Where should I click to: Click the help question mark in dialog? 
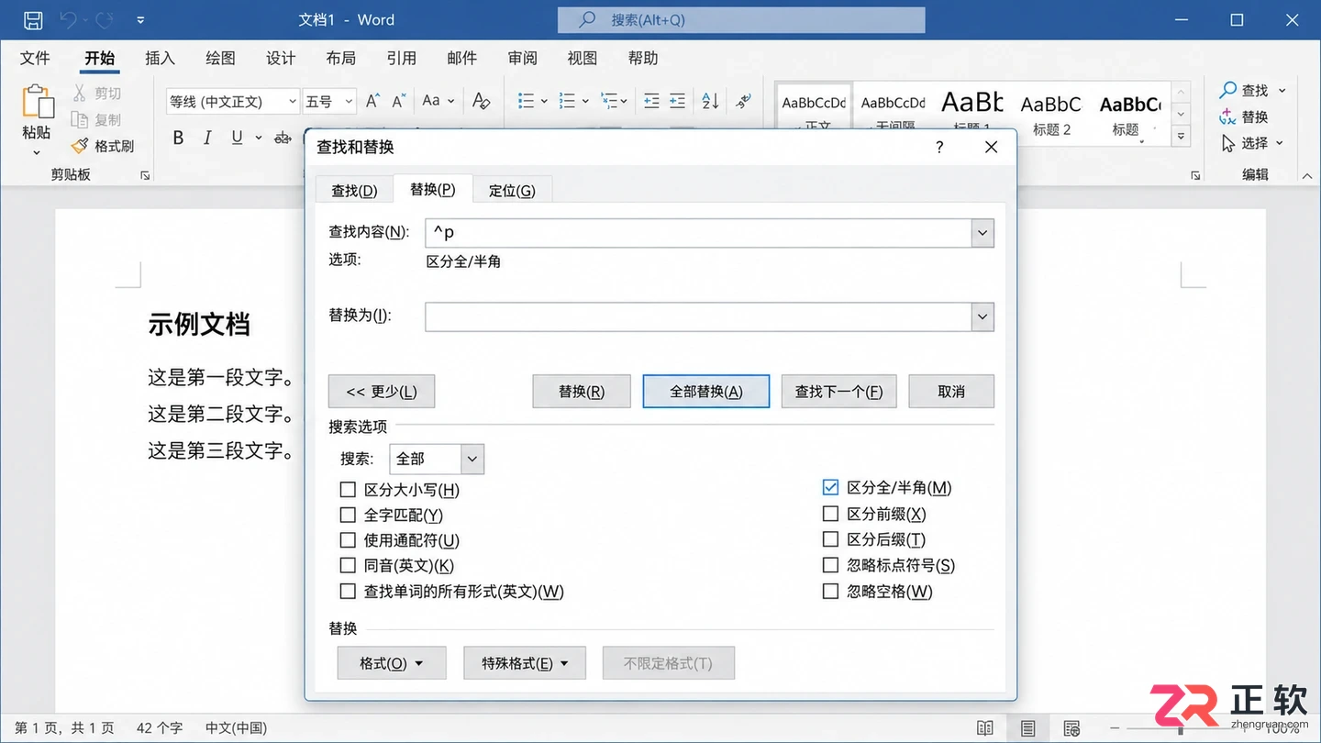point(939,147)
